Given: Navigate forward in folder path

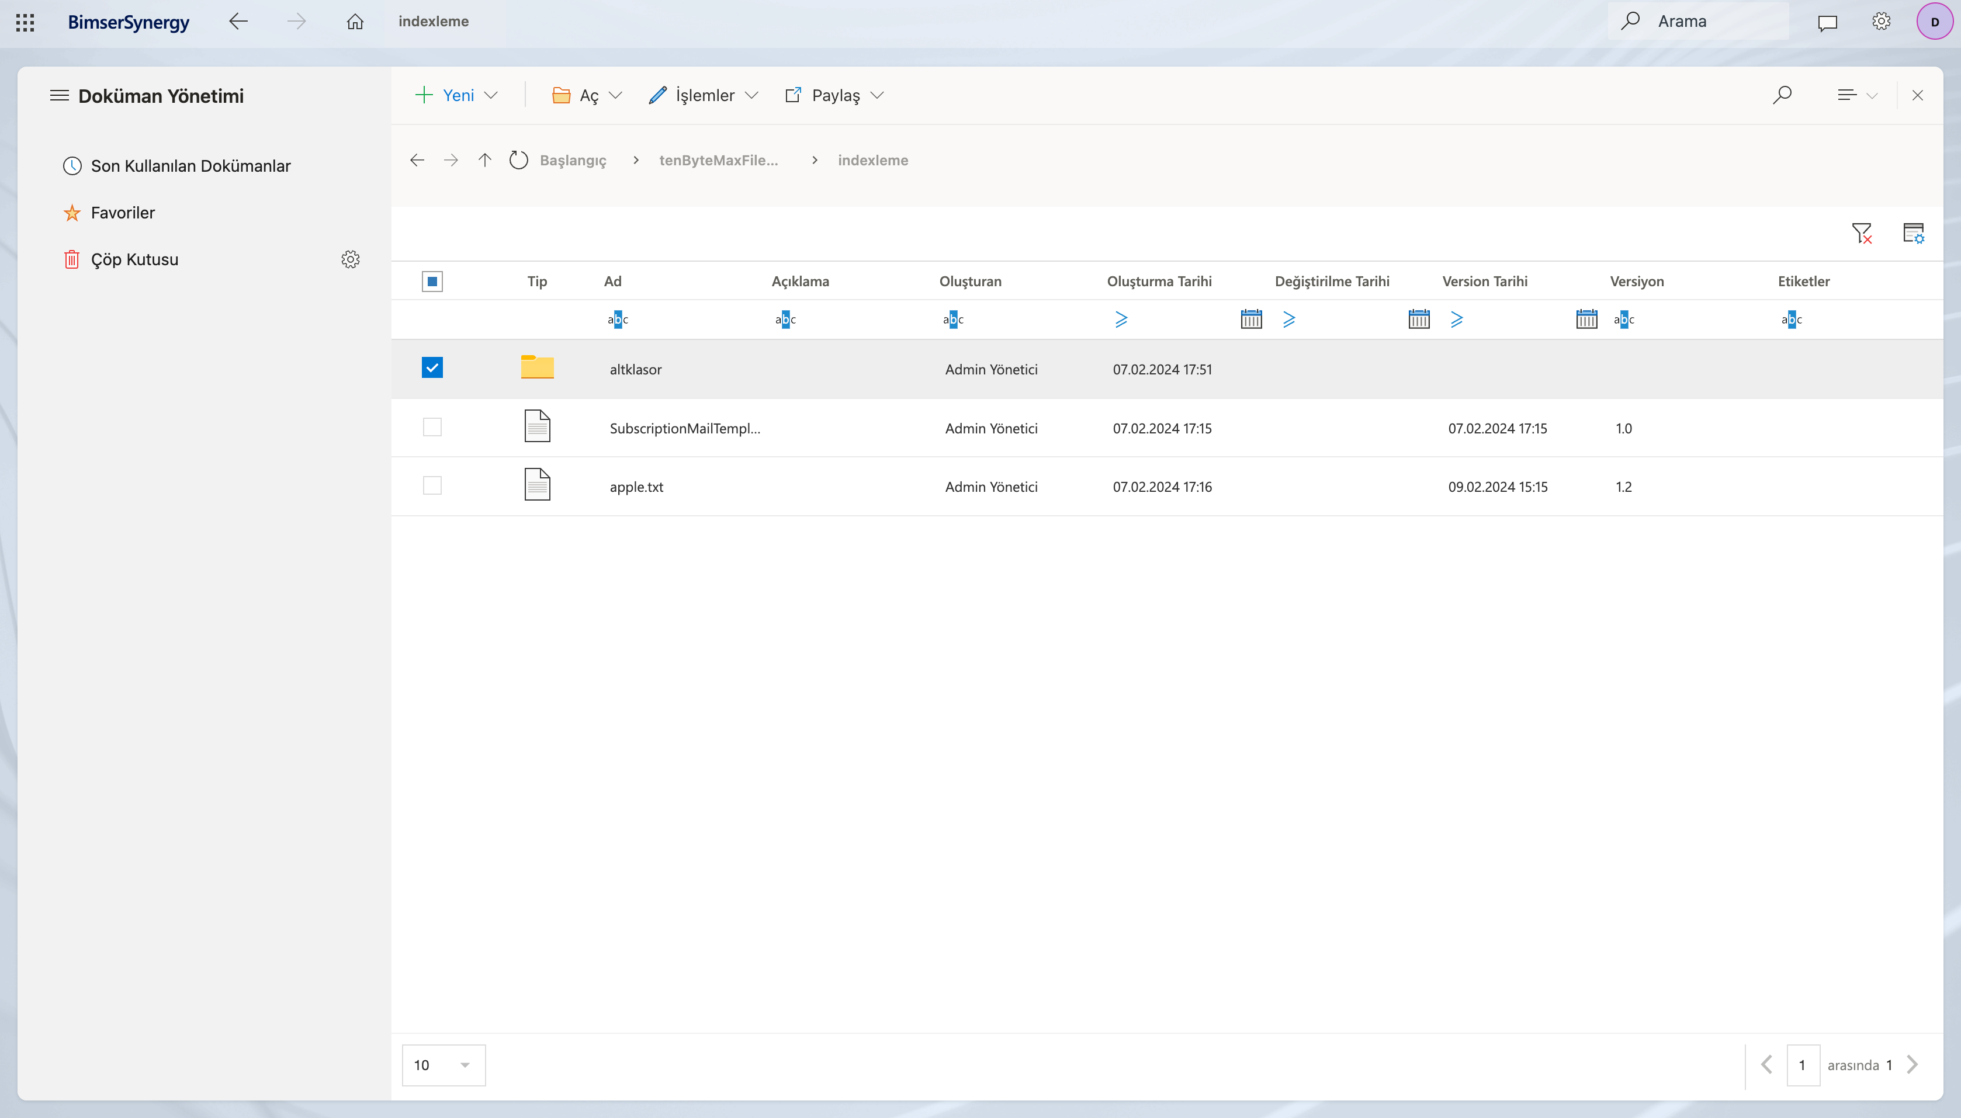Looking at the screenshot, I should click(451, 159).
